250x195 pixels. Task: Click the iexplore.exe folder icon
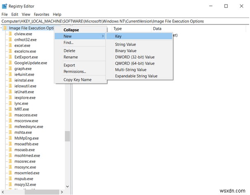[10, 98]
